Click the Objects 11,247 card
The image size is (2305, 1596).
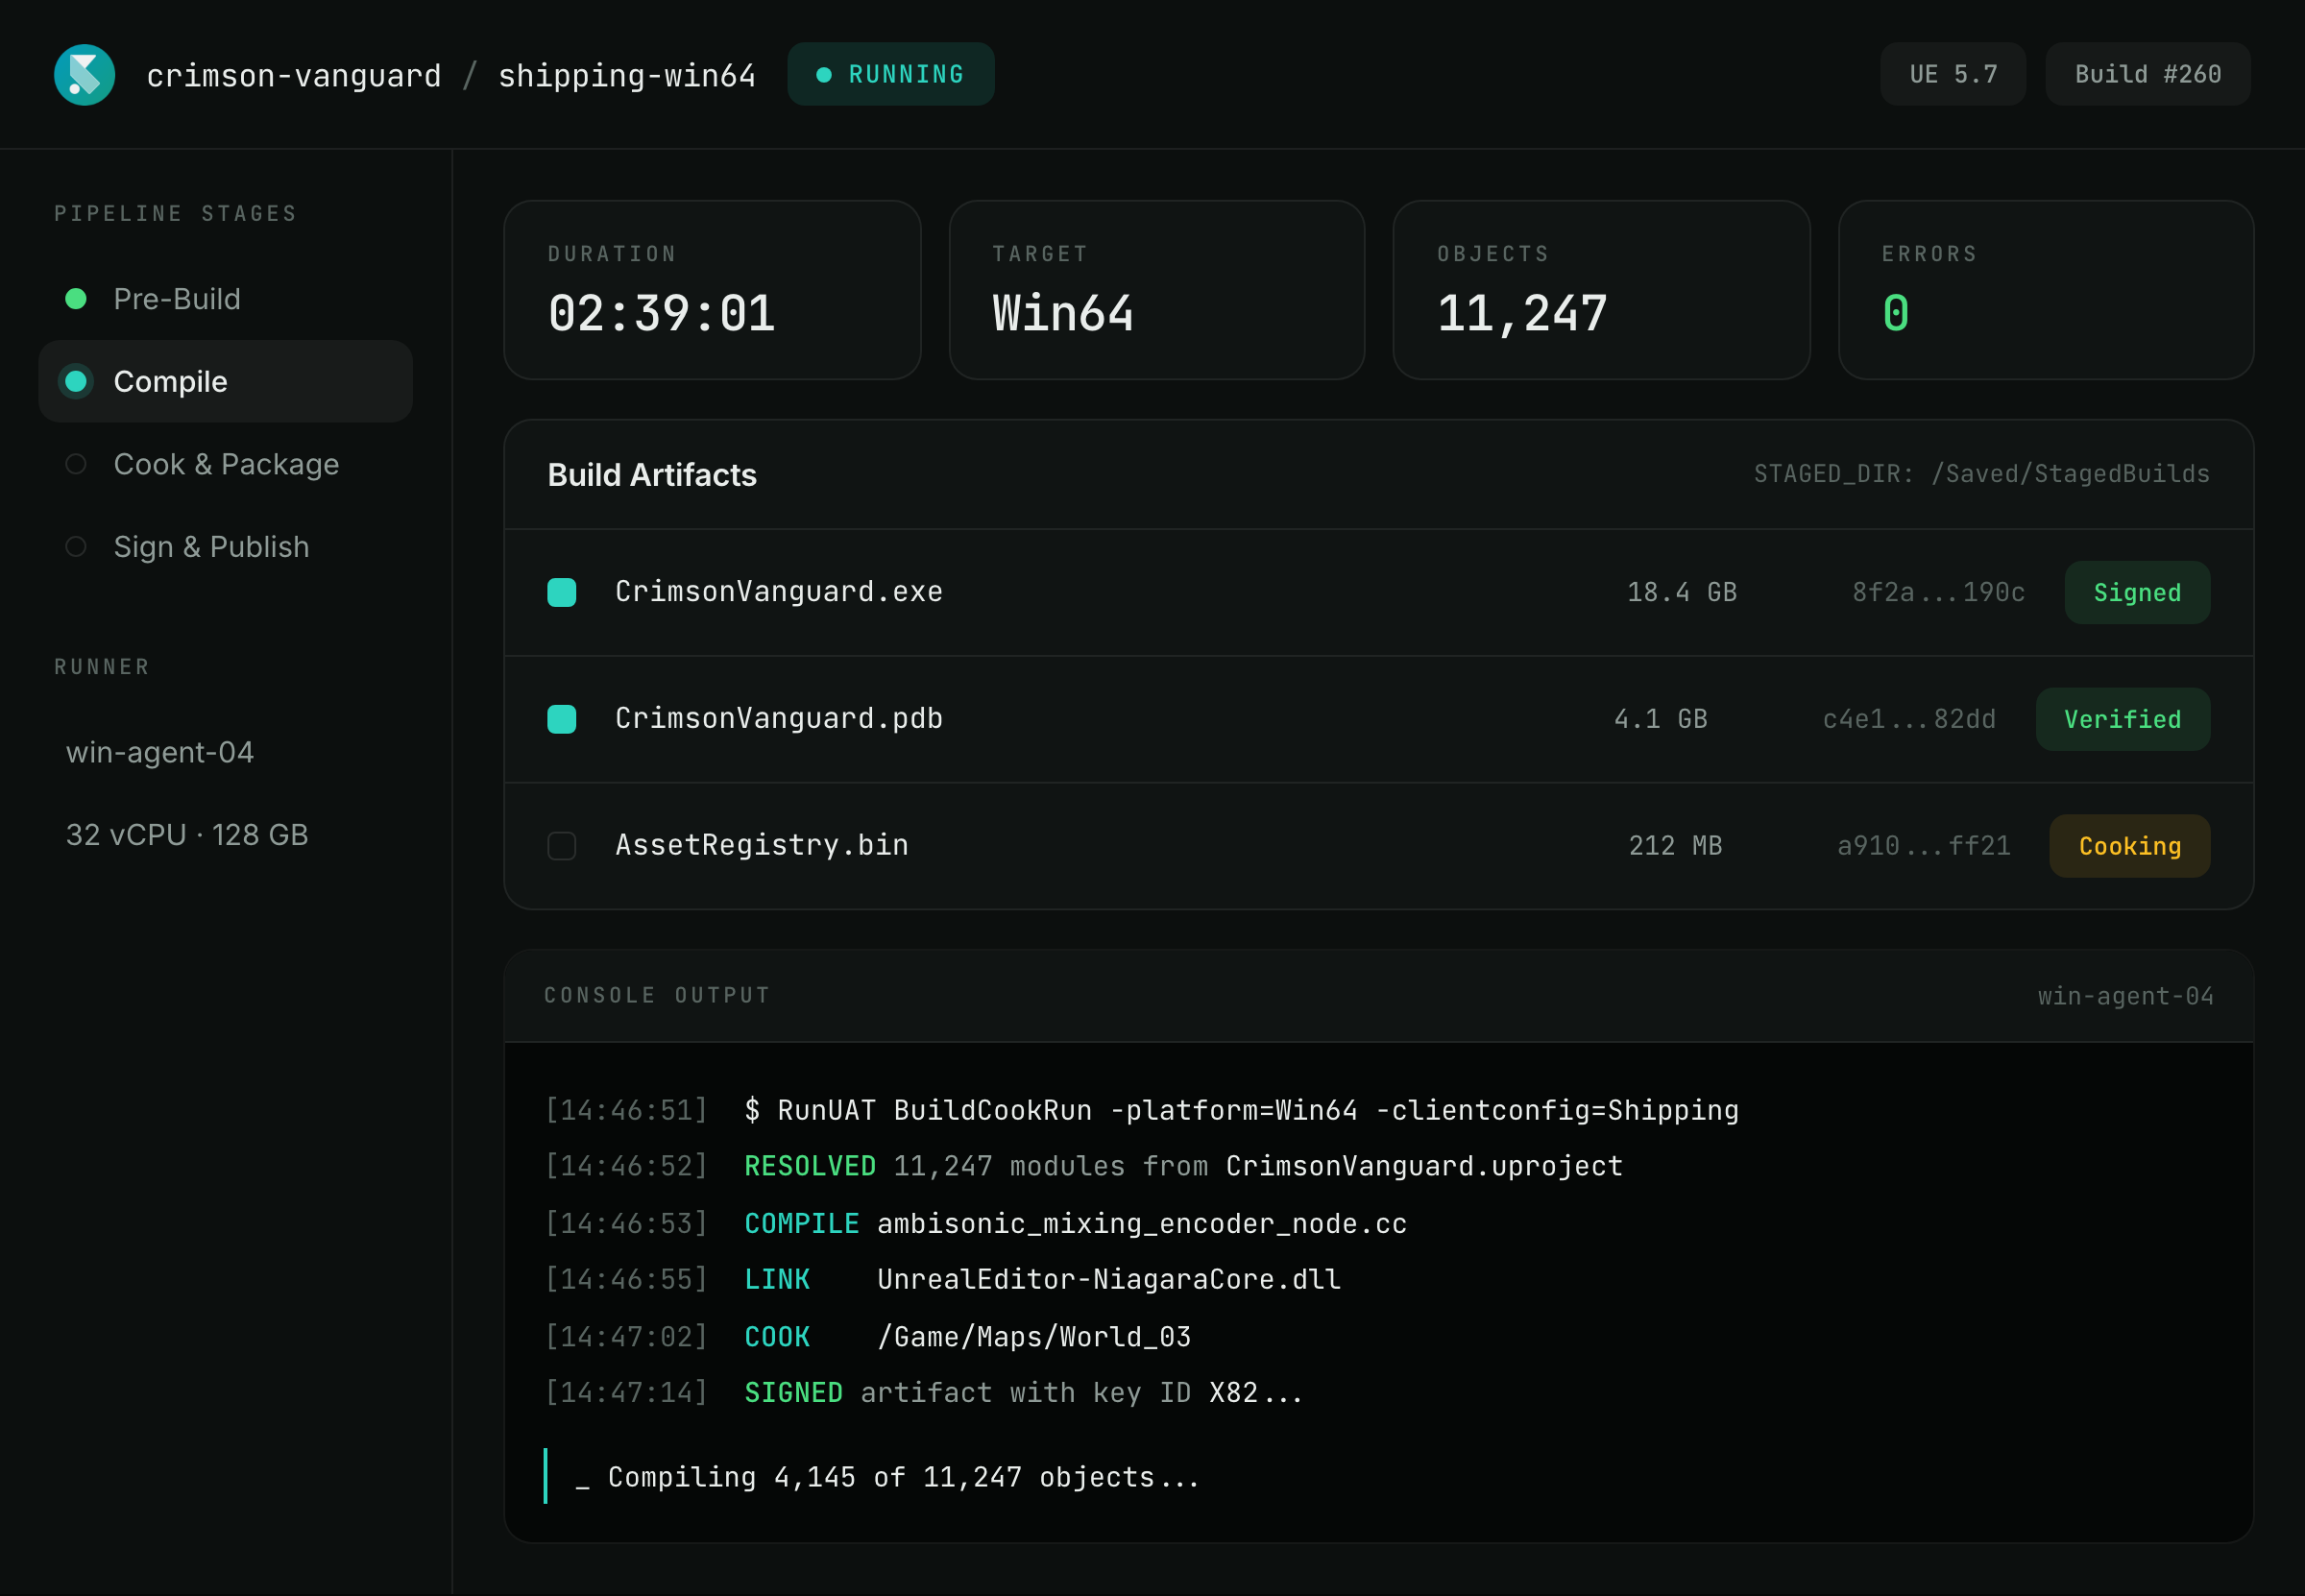point(1602,290)
